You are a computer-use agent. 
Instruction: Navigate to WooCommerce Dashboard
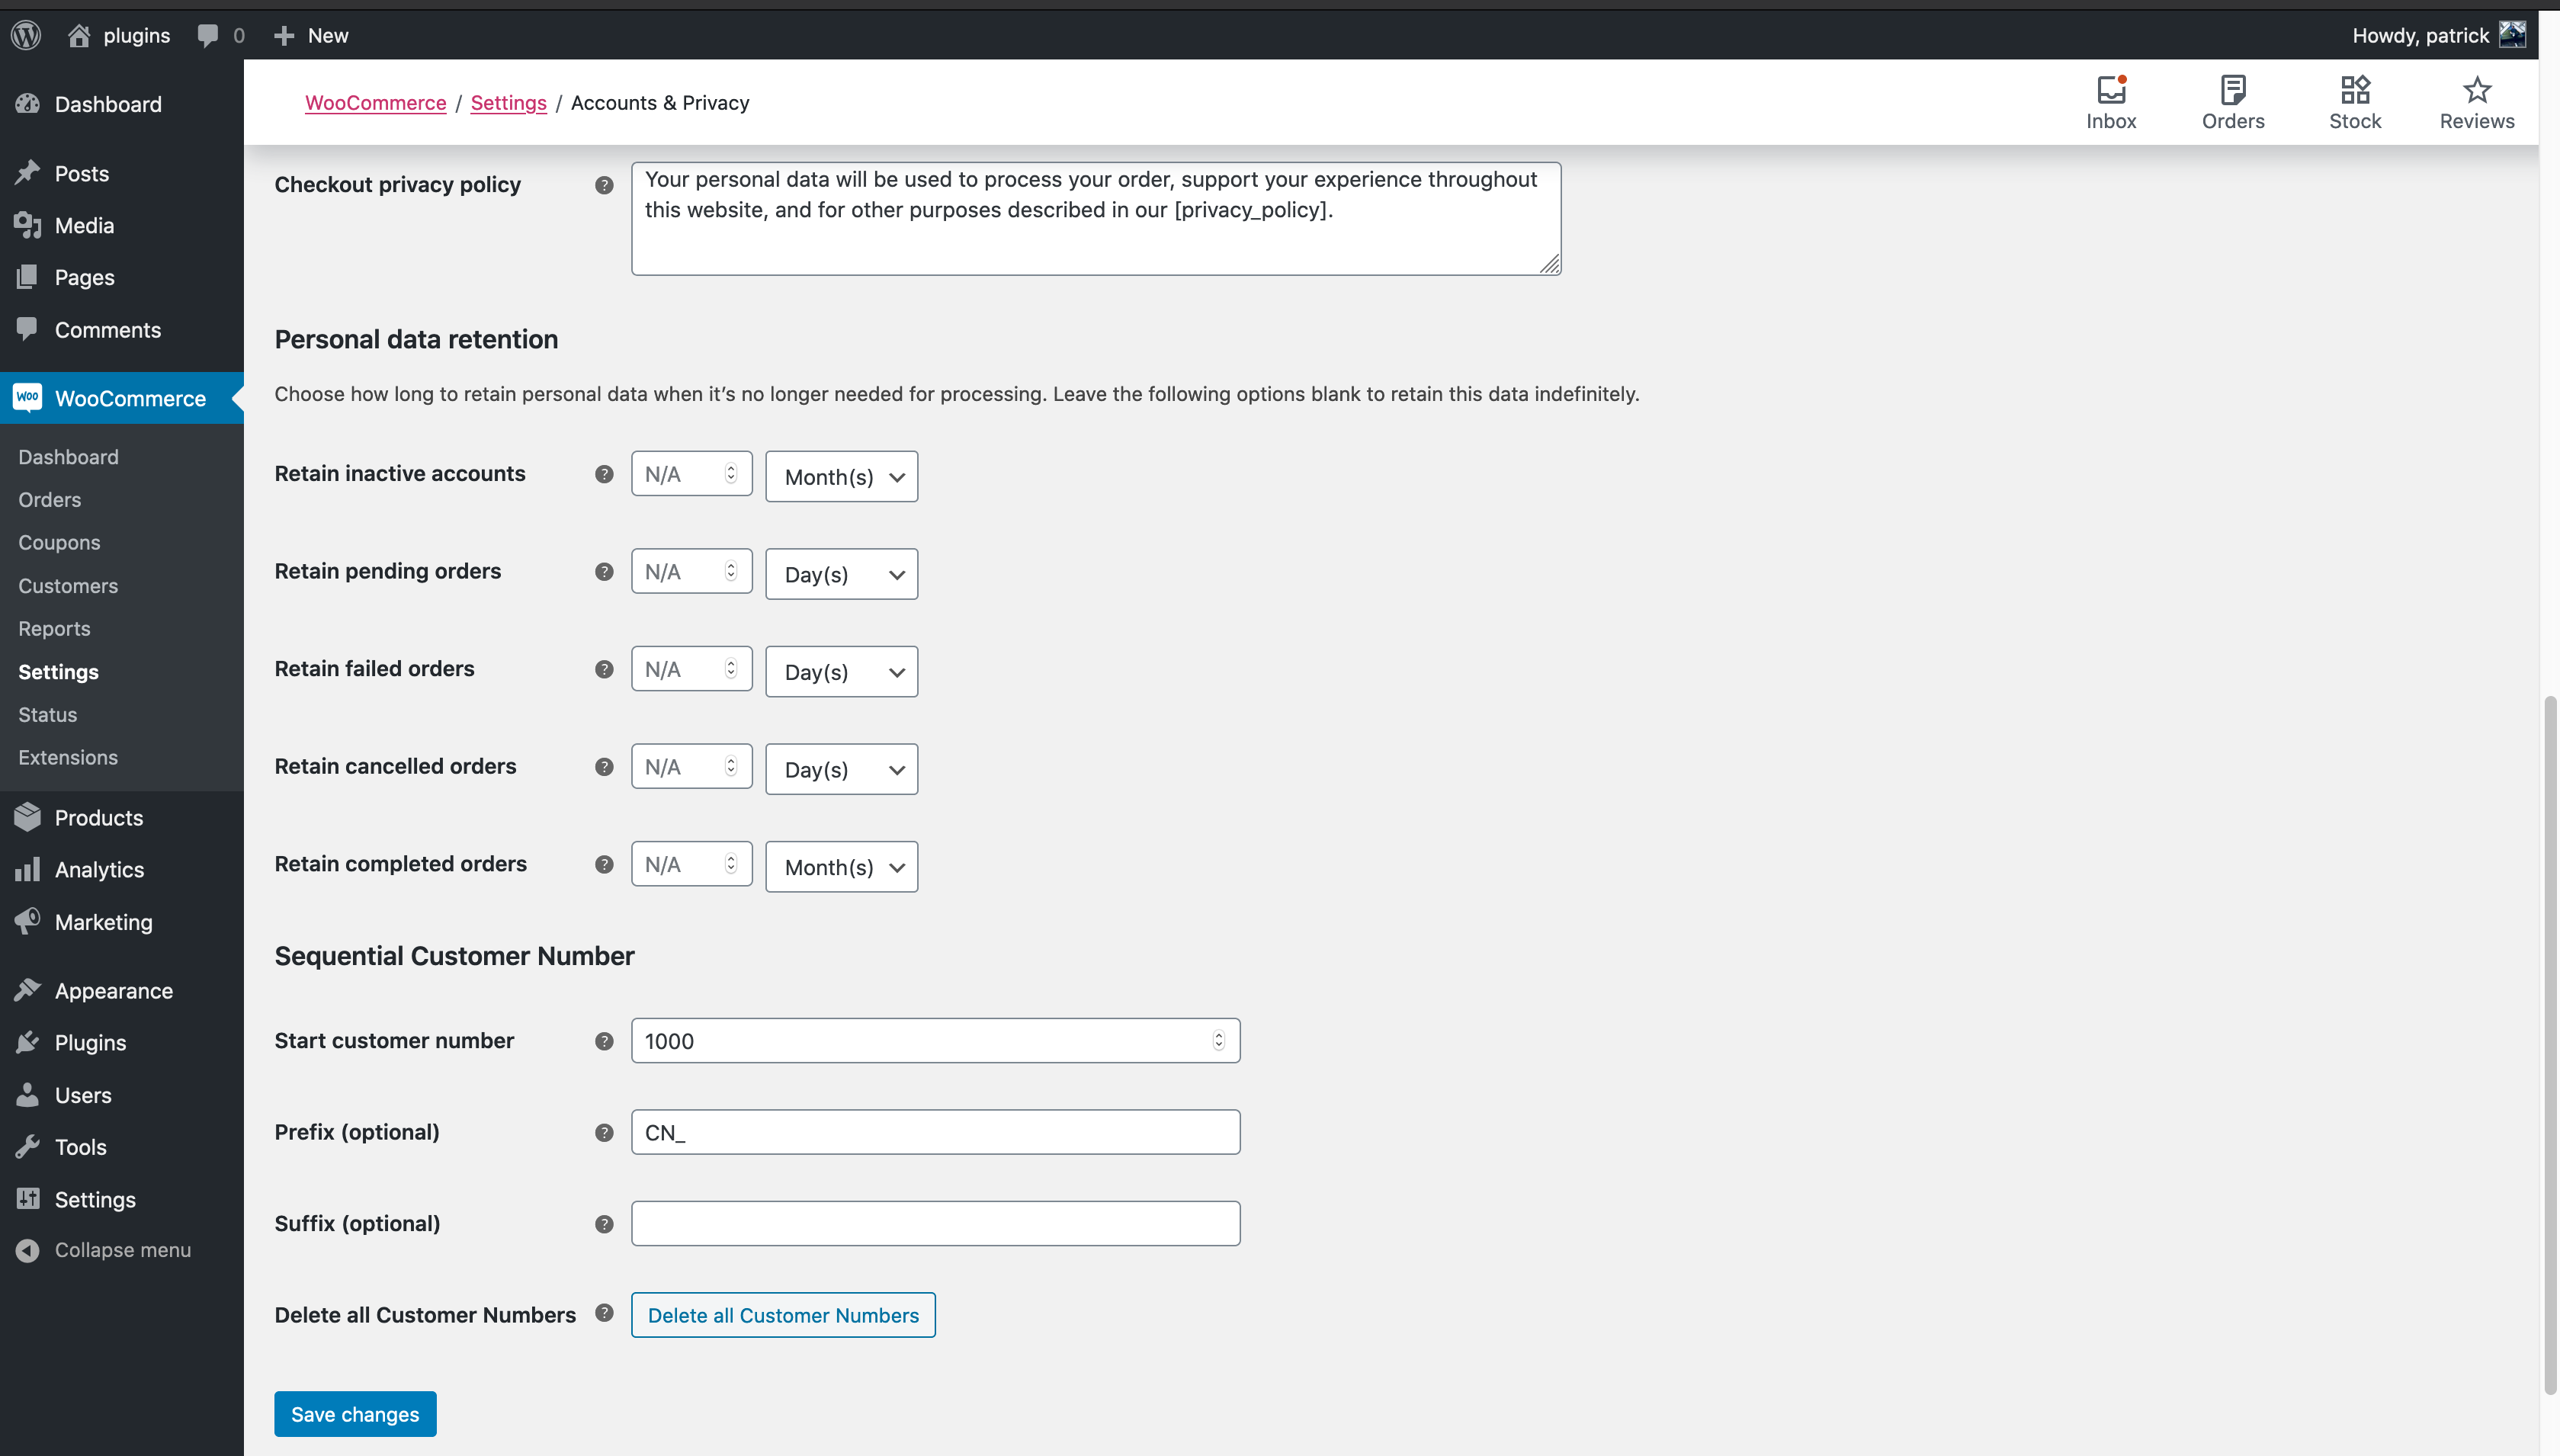(69, 455)
